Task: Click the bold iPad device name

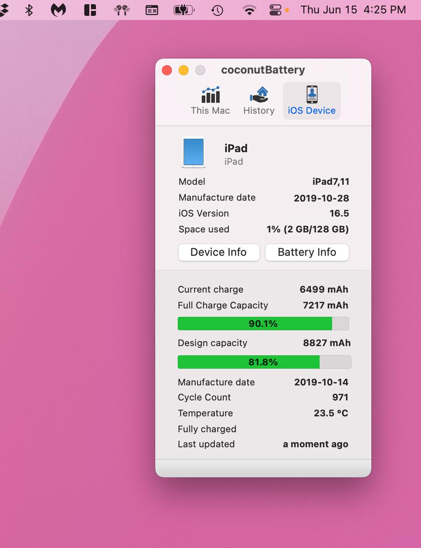Action: (x=236, y=148)
